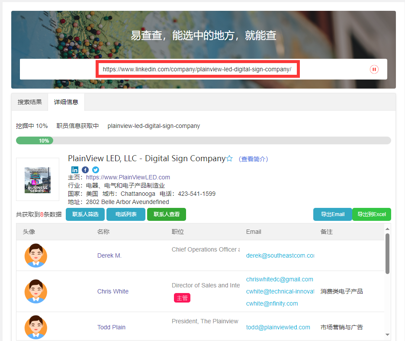This screenshot has height=341, width=405.
Task: Click the phone number 423-541-1599
Action: (x=196, y=194)
